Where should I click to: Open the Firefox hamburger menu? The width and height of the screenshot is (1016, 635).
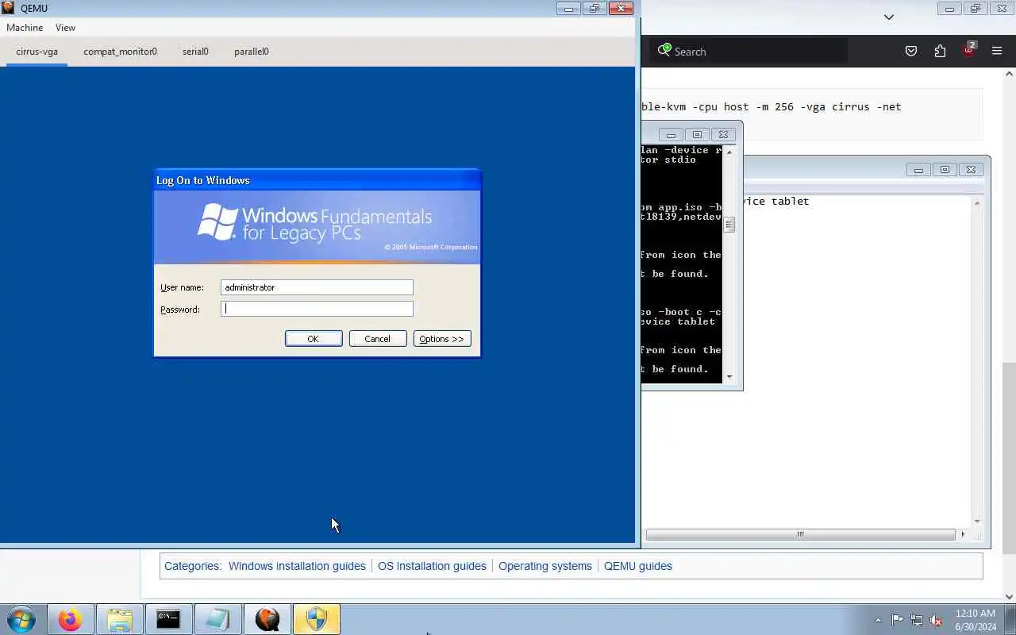(997, 52)
